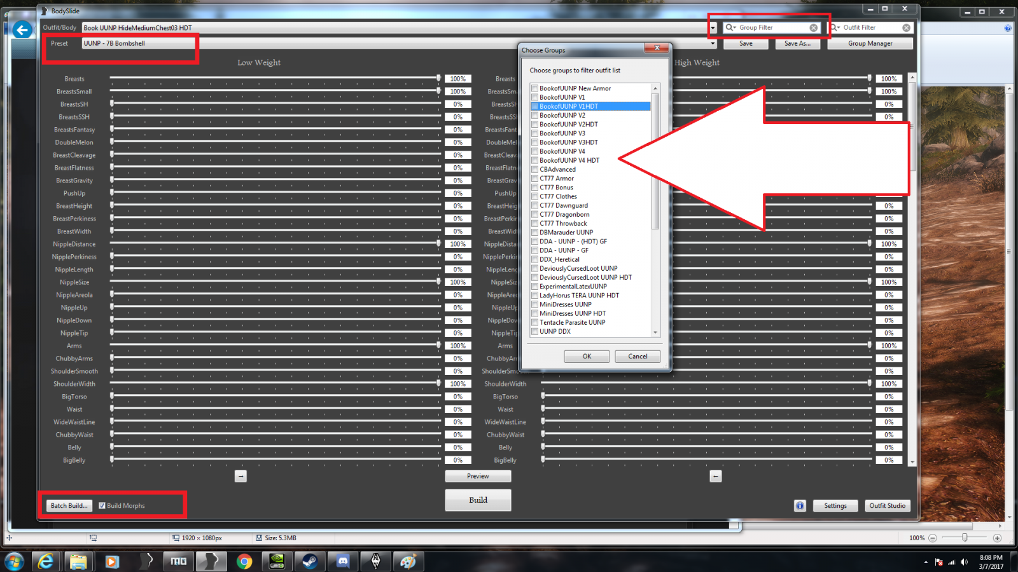This screenshot has width=1018, height=572.
Task: Check the BookofUUNP New Armor group
Action: tap(535, 88)
